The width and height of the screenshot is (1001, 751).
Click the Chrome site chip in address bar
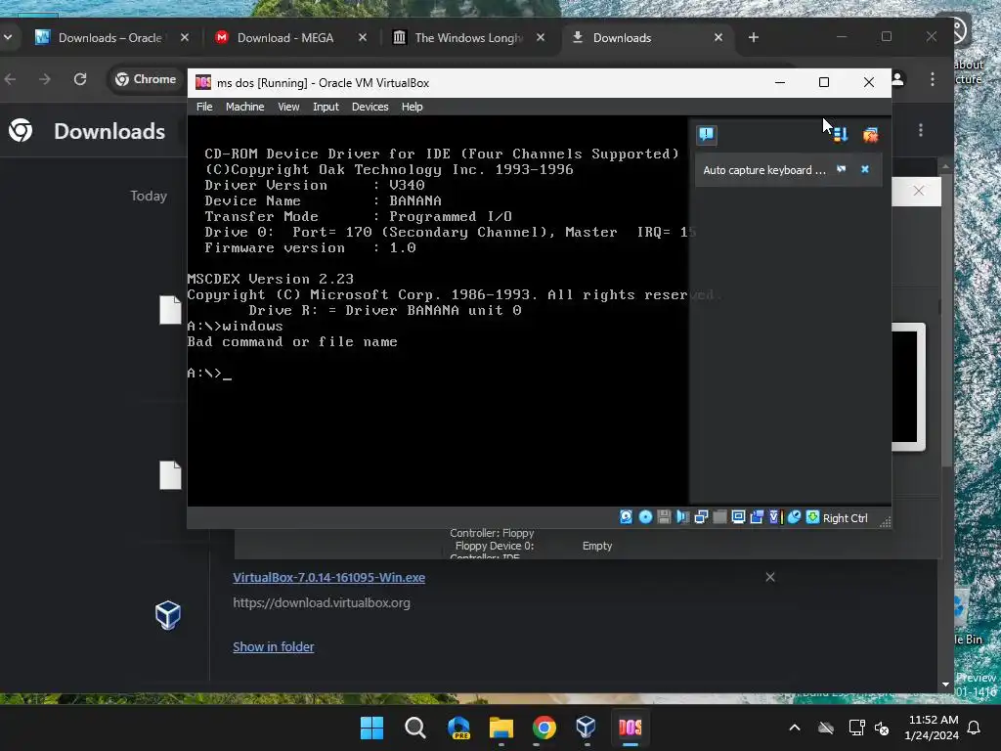[146, 79]
